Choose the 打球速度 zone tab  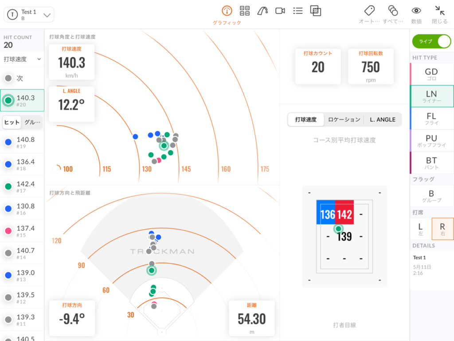306,119
